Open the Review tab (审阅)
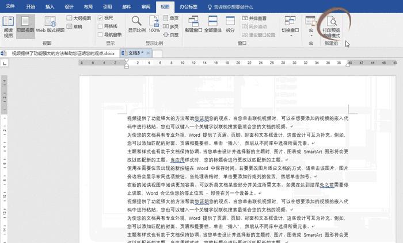The height and width of the screenshot is (243, 403). pos(146,7)
